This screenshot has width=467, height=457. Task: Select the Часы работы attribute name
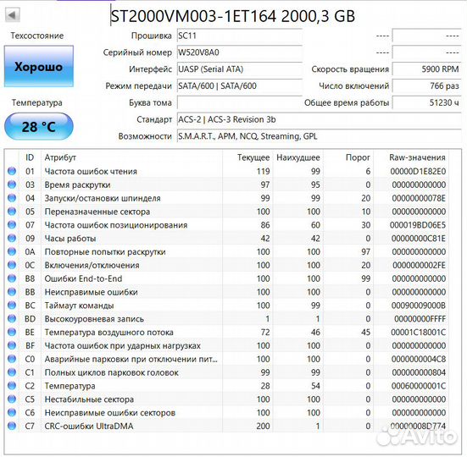click(x=70, y=239)
